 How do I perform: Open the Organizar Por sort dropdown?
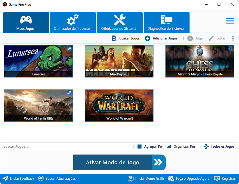click(x=181, y=147)
